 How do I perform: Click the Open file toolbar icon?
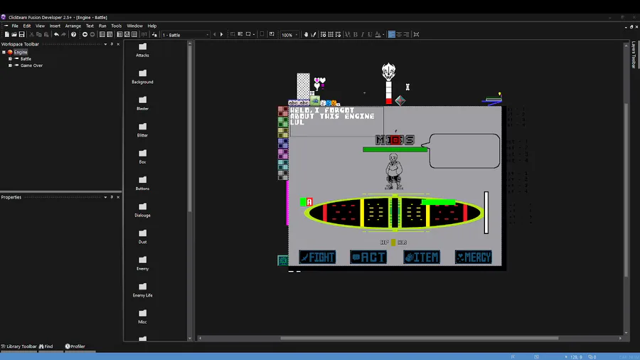(14, 35)
